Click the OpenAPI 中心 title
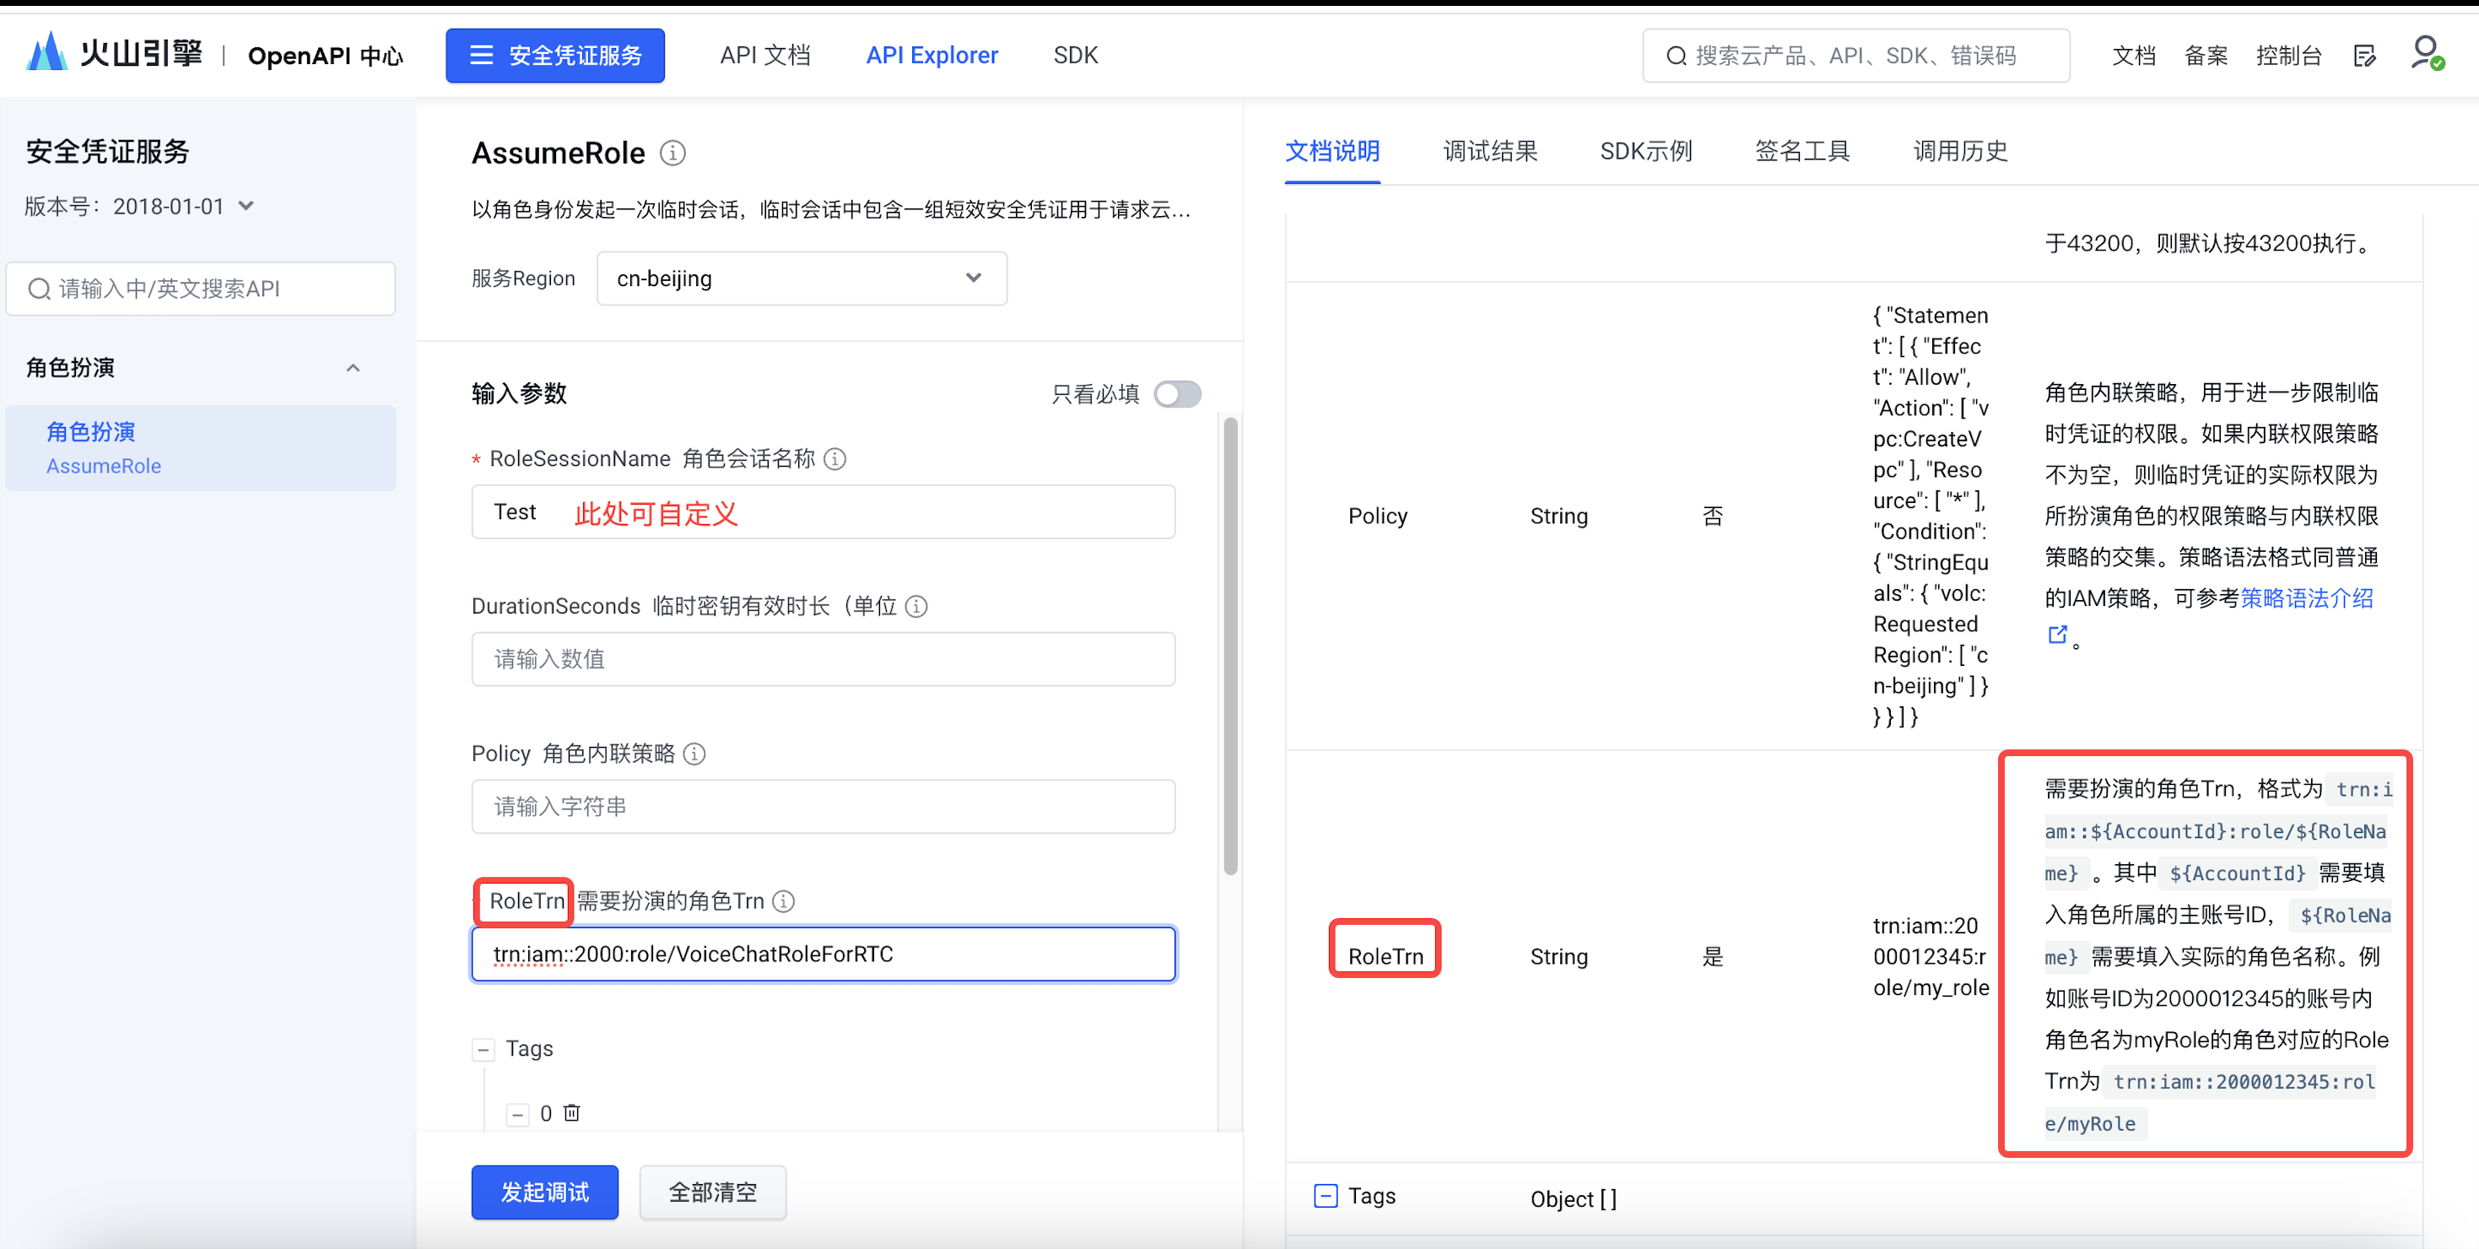The width and height of the screenshot is (2479, 1249). (325, 56)
